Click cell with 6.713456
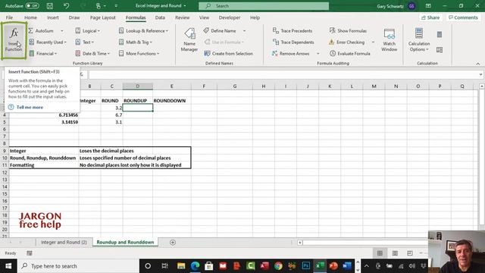Image resolution: width=485 pixels, height=273 pixels. click(44, 115)
